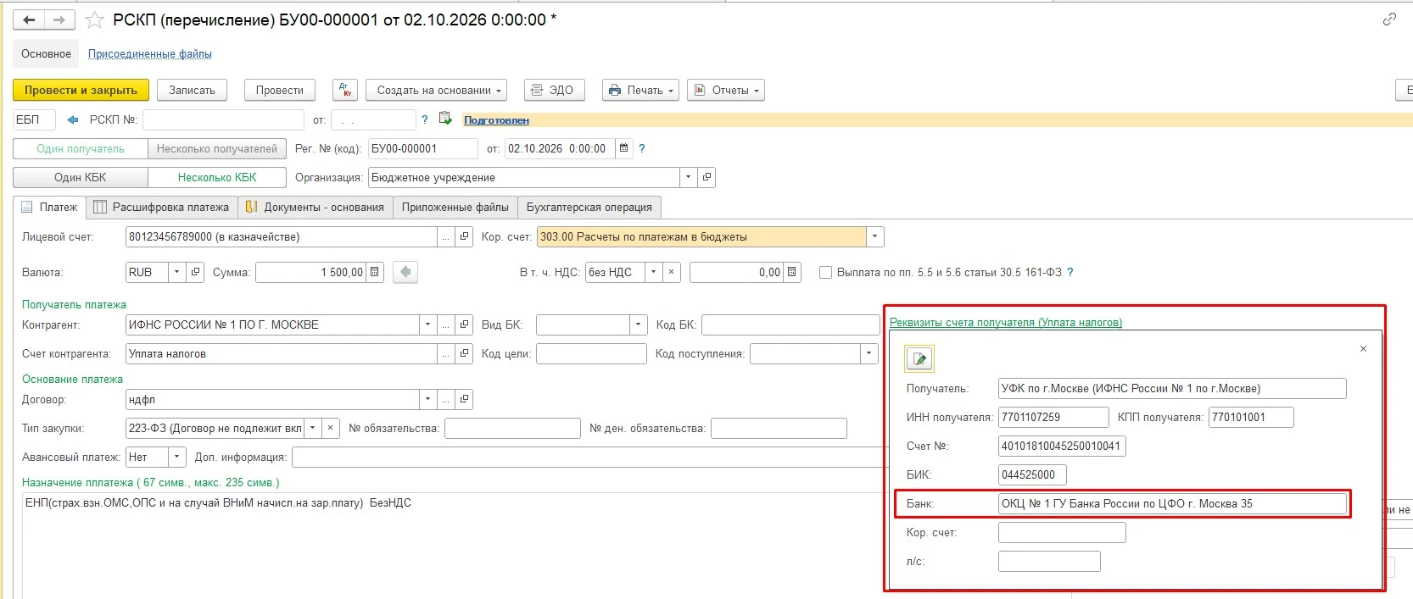
Task: Open Кор. счет dropdown arrow
Action: (875, 236)
